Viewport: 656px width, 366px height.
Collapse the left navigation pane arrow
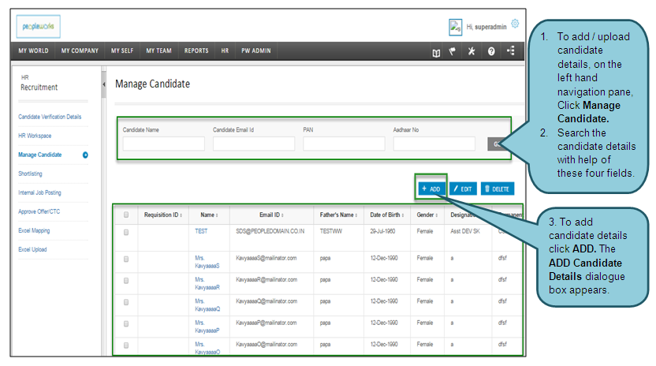[x=104, y=84]
